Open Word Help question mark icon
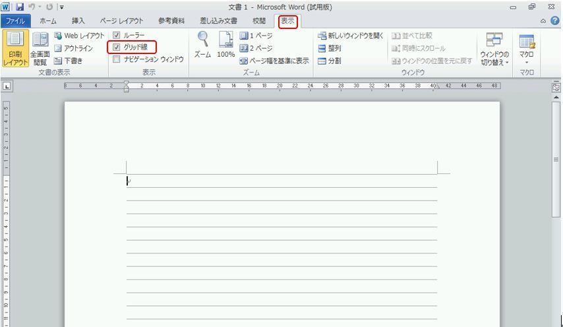This screenshot has height=327, width=563. click(554, 20)
